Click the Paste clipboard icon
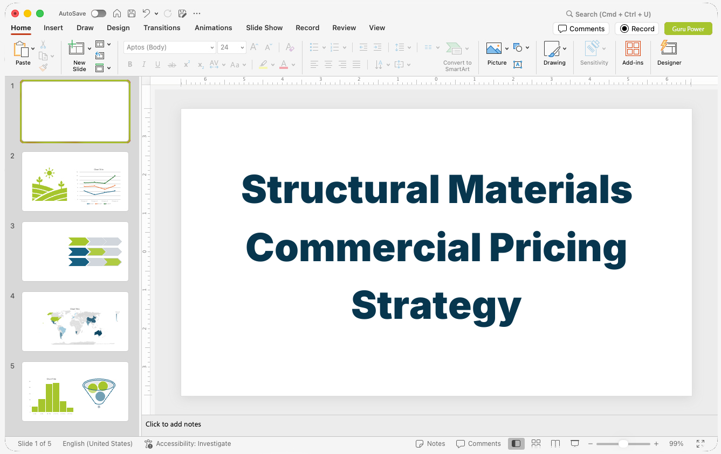 pyautogui.click(x=21, y=49)
